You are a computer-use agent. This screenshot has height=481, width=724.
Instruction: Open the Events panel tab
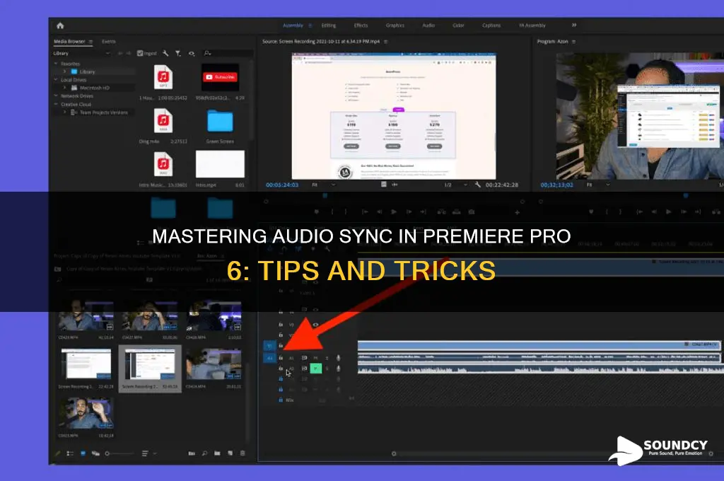click(x=108, y=42)
